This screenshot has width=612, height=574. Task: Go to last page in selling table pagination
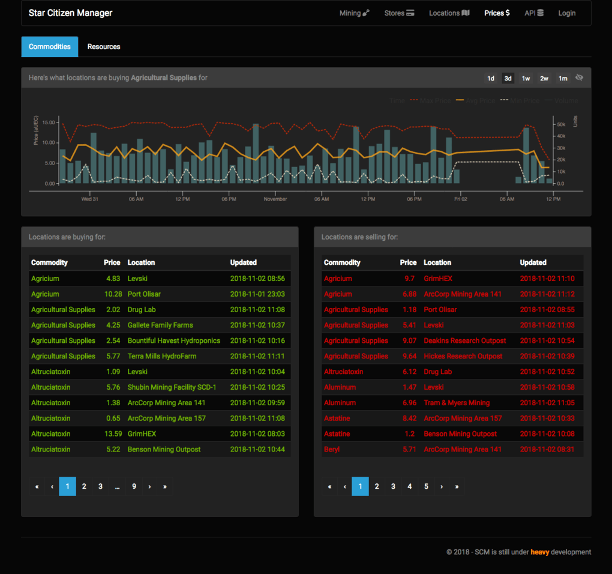(x=457, y=486)
